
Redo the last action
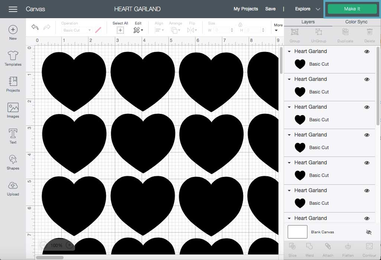click(47, 27)
